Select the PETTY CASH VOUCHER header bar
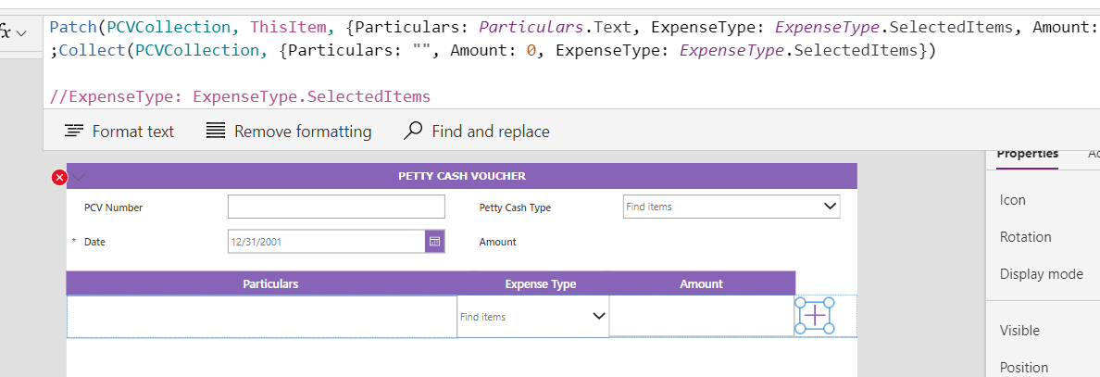Viewport: 1100px width, 377px height. (462, 176)
